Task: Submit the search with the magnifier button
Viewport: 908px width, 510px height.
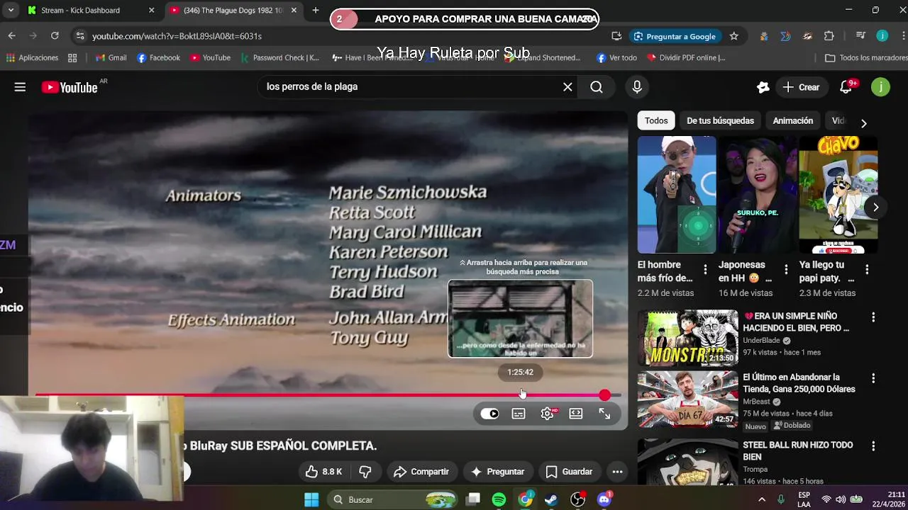Action: [597, 87]
